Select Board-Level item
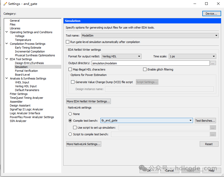This screenshot has width=224, height=177. pos(22,75)
